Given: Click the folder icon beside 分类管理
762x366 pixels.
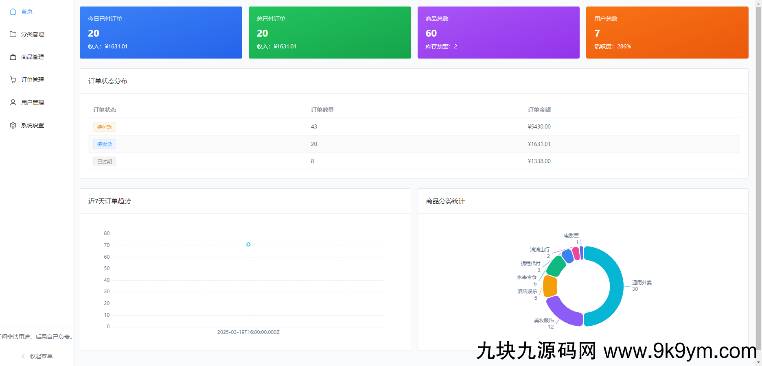Looking at the screenshot, I should (13, 34).
